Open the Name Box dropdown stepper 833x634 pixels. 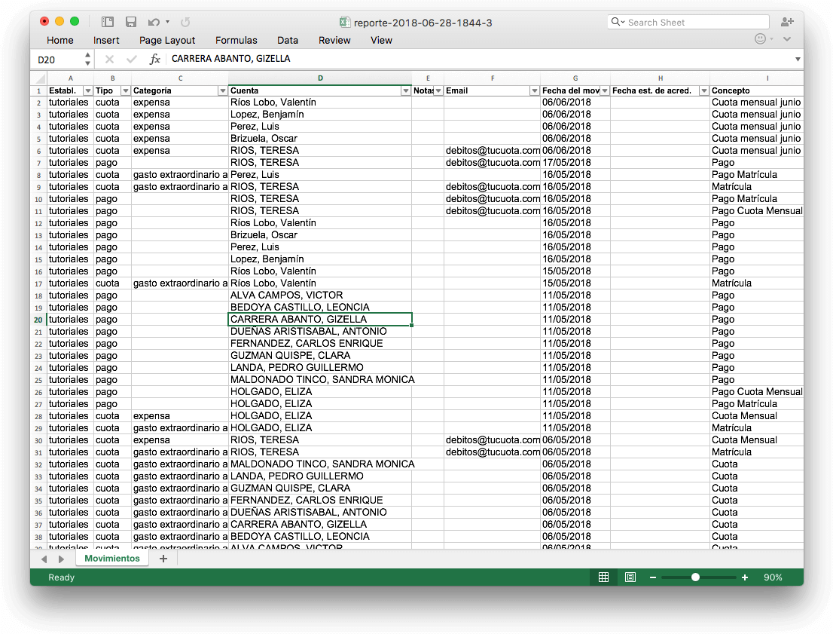(x=87, y=59)
